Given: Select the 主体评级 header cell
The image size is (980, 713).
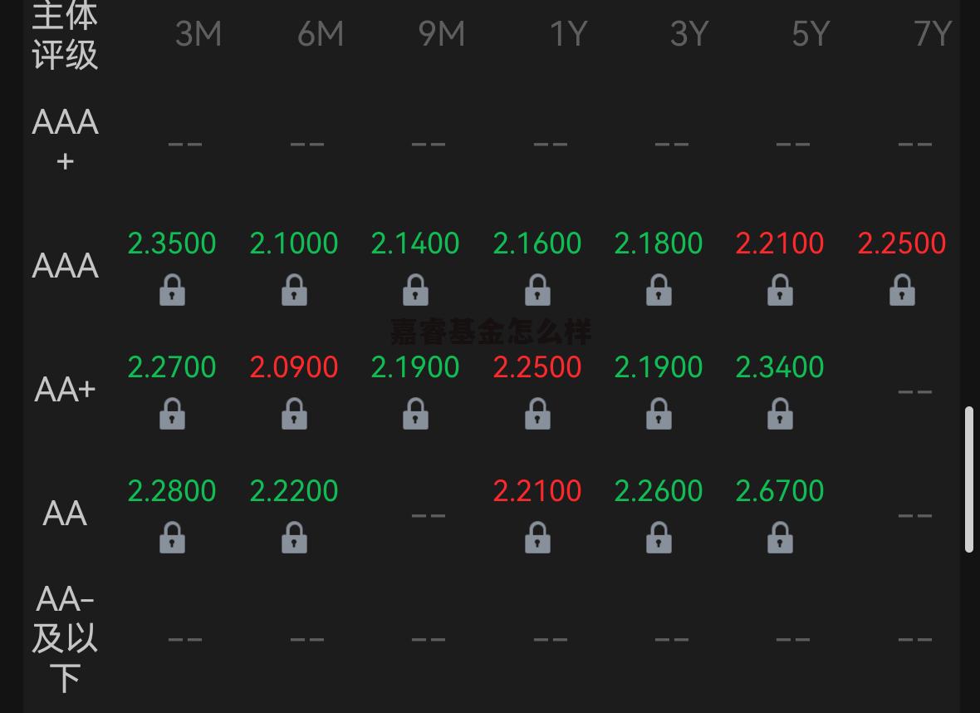Looking at the screenshot, I should point(65,35).
